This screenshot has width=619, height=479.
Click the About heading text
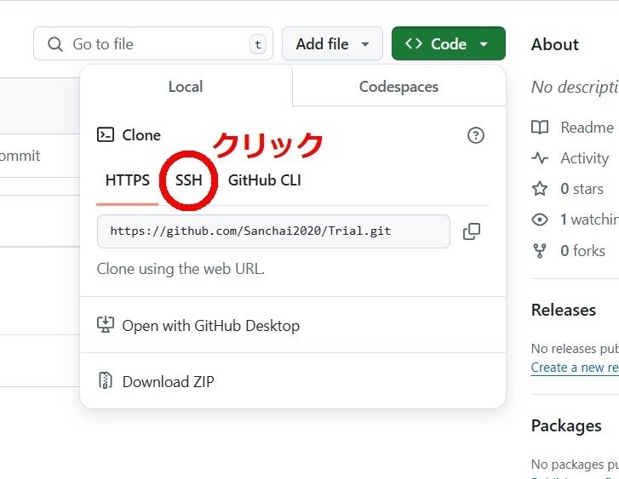click(554, 44)
